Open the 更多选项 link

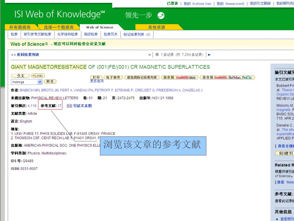pyautogui.click(x=97, y=81)
